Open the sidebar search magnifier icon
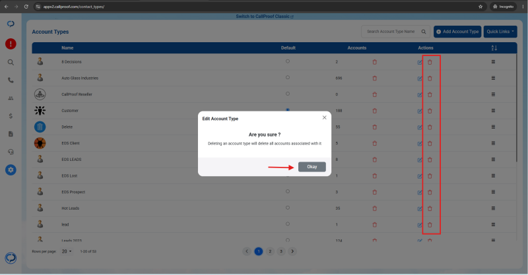The height and width of the screenshot is (275, 528). point(11,62)
